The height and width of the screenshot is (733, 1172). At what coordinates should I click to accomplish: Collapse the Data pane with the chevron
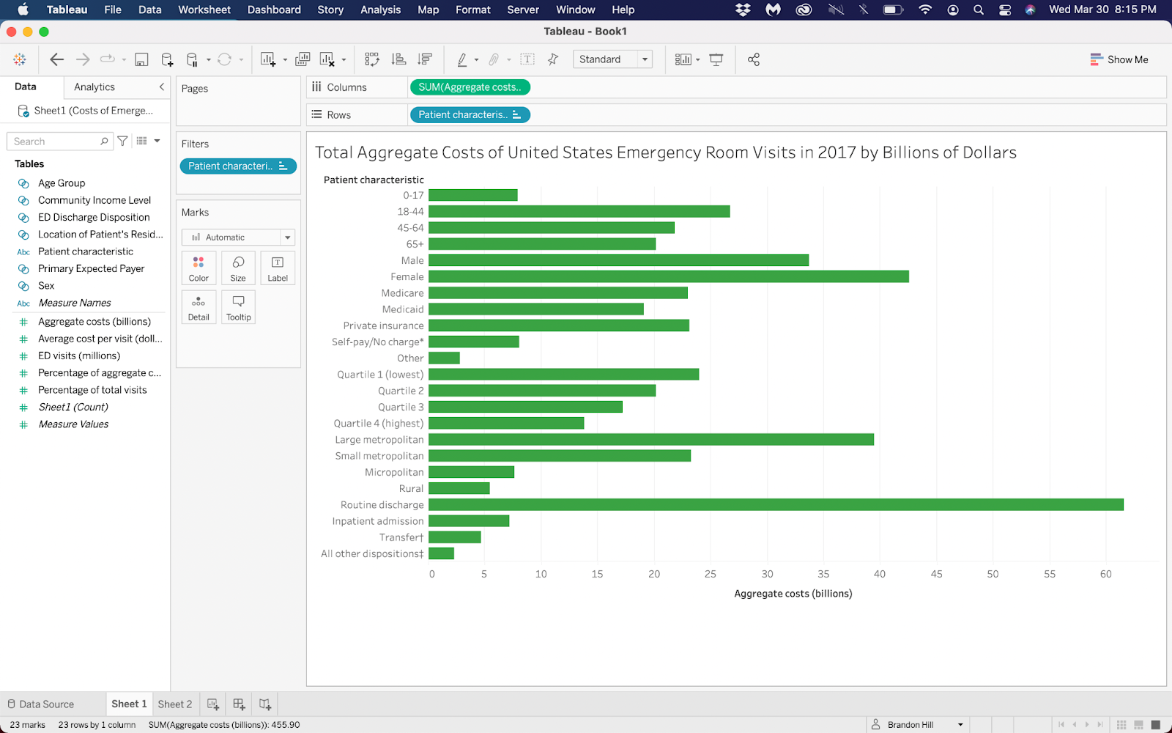[162, 86]
